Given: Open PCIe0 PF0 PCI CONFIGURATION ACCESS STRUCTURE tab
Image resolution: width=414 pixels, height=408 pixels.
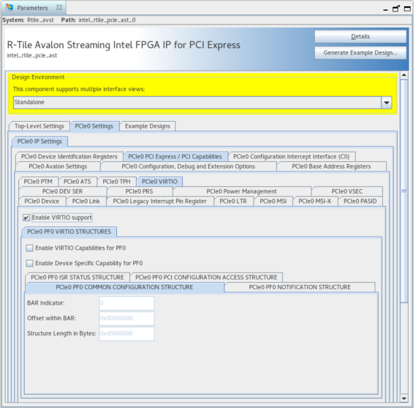Looking at the screenshot, I should point(206,277).
